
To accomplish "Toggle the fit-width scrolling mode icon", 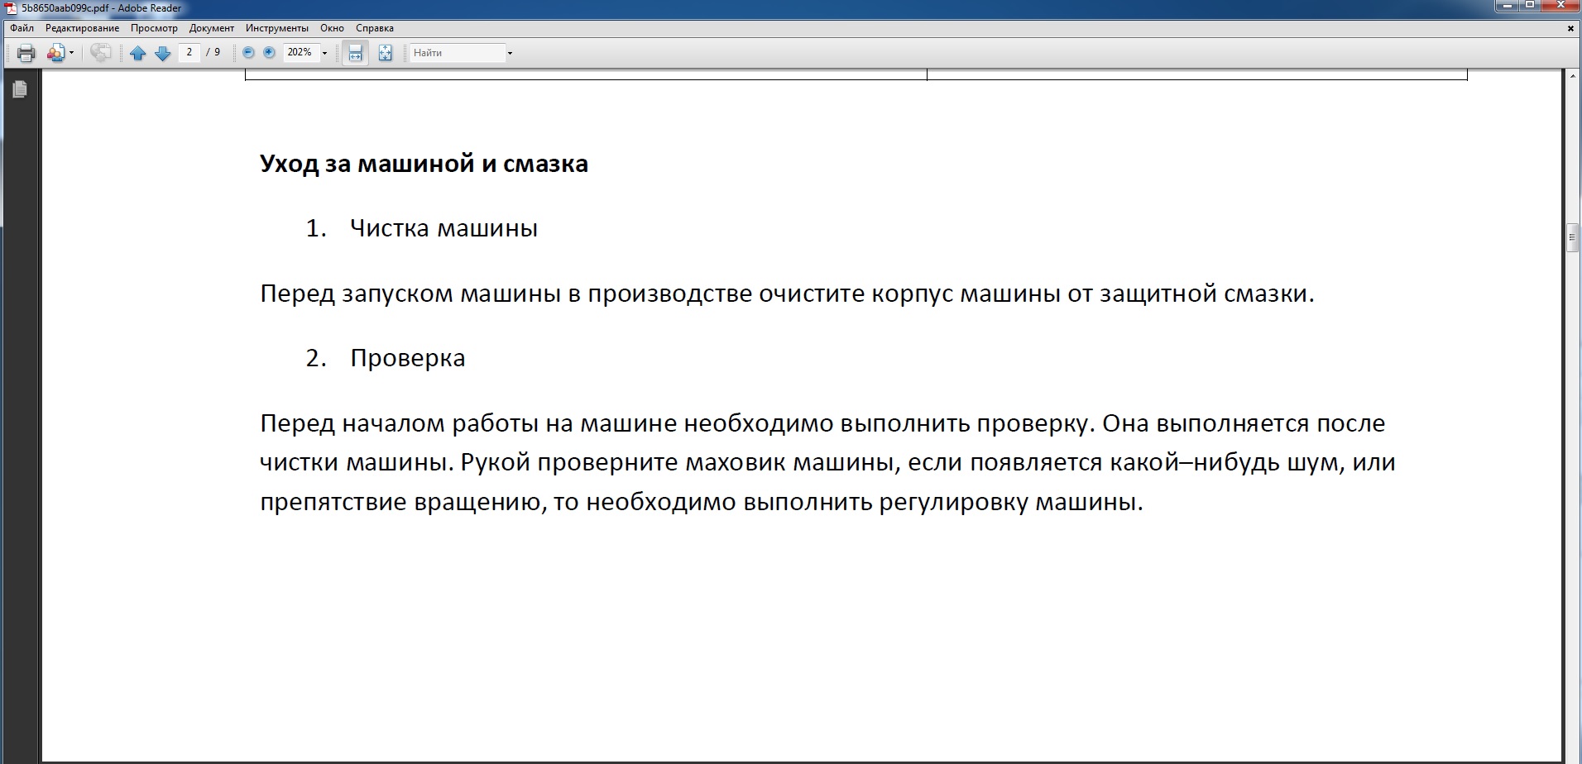I will click(355, 53).
